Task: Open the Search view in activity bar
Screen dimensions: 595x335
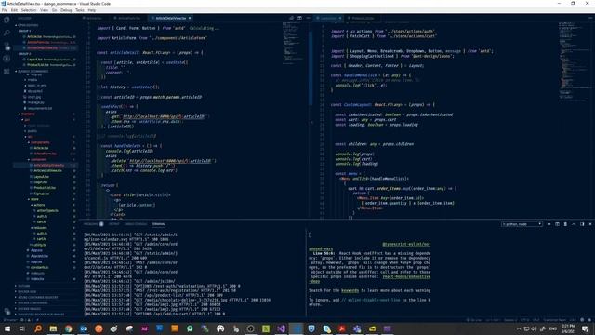Action: (7, 33)
